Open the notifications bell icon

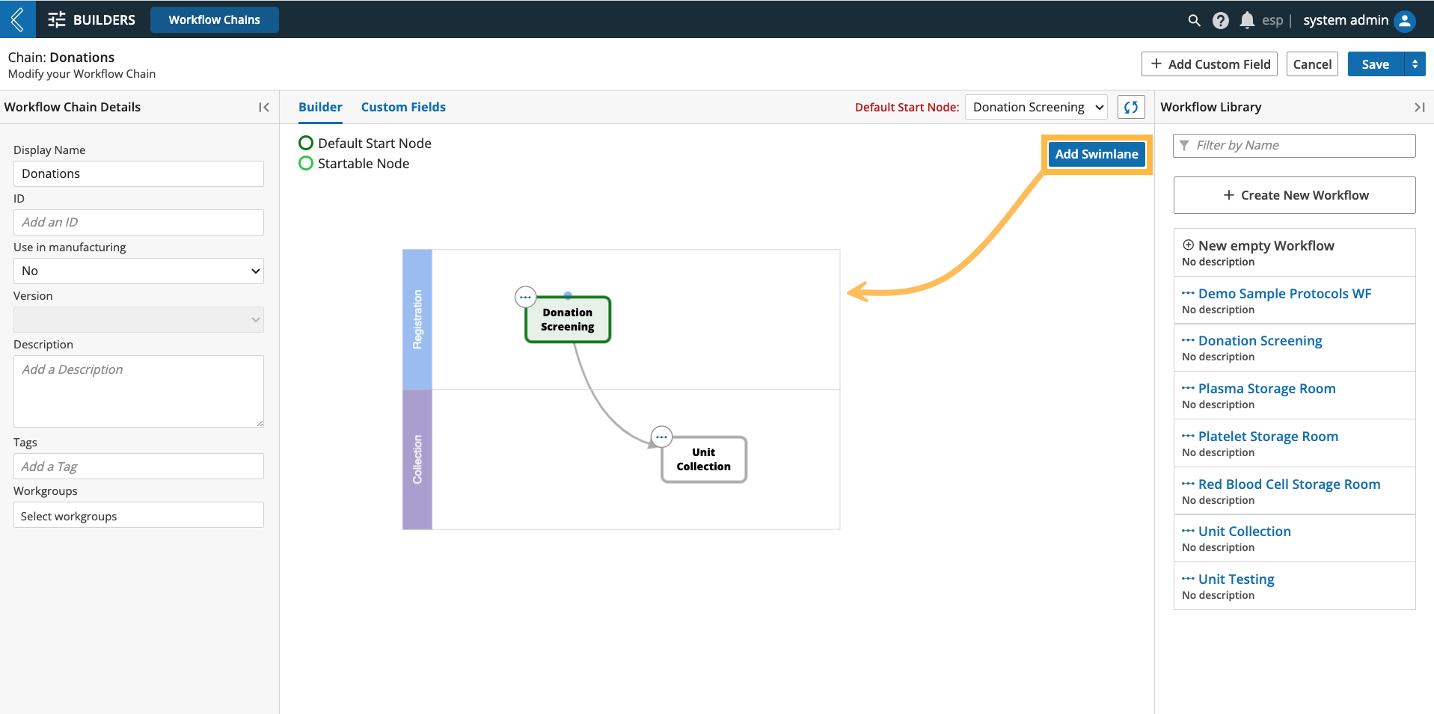[1247, 20]
